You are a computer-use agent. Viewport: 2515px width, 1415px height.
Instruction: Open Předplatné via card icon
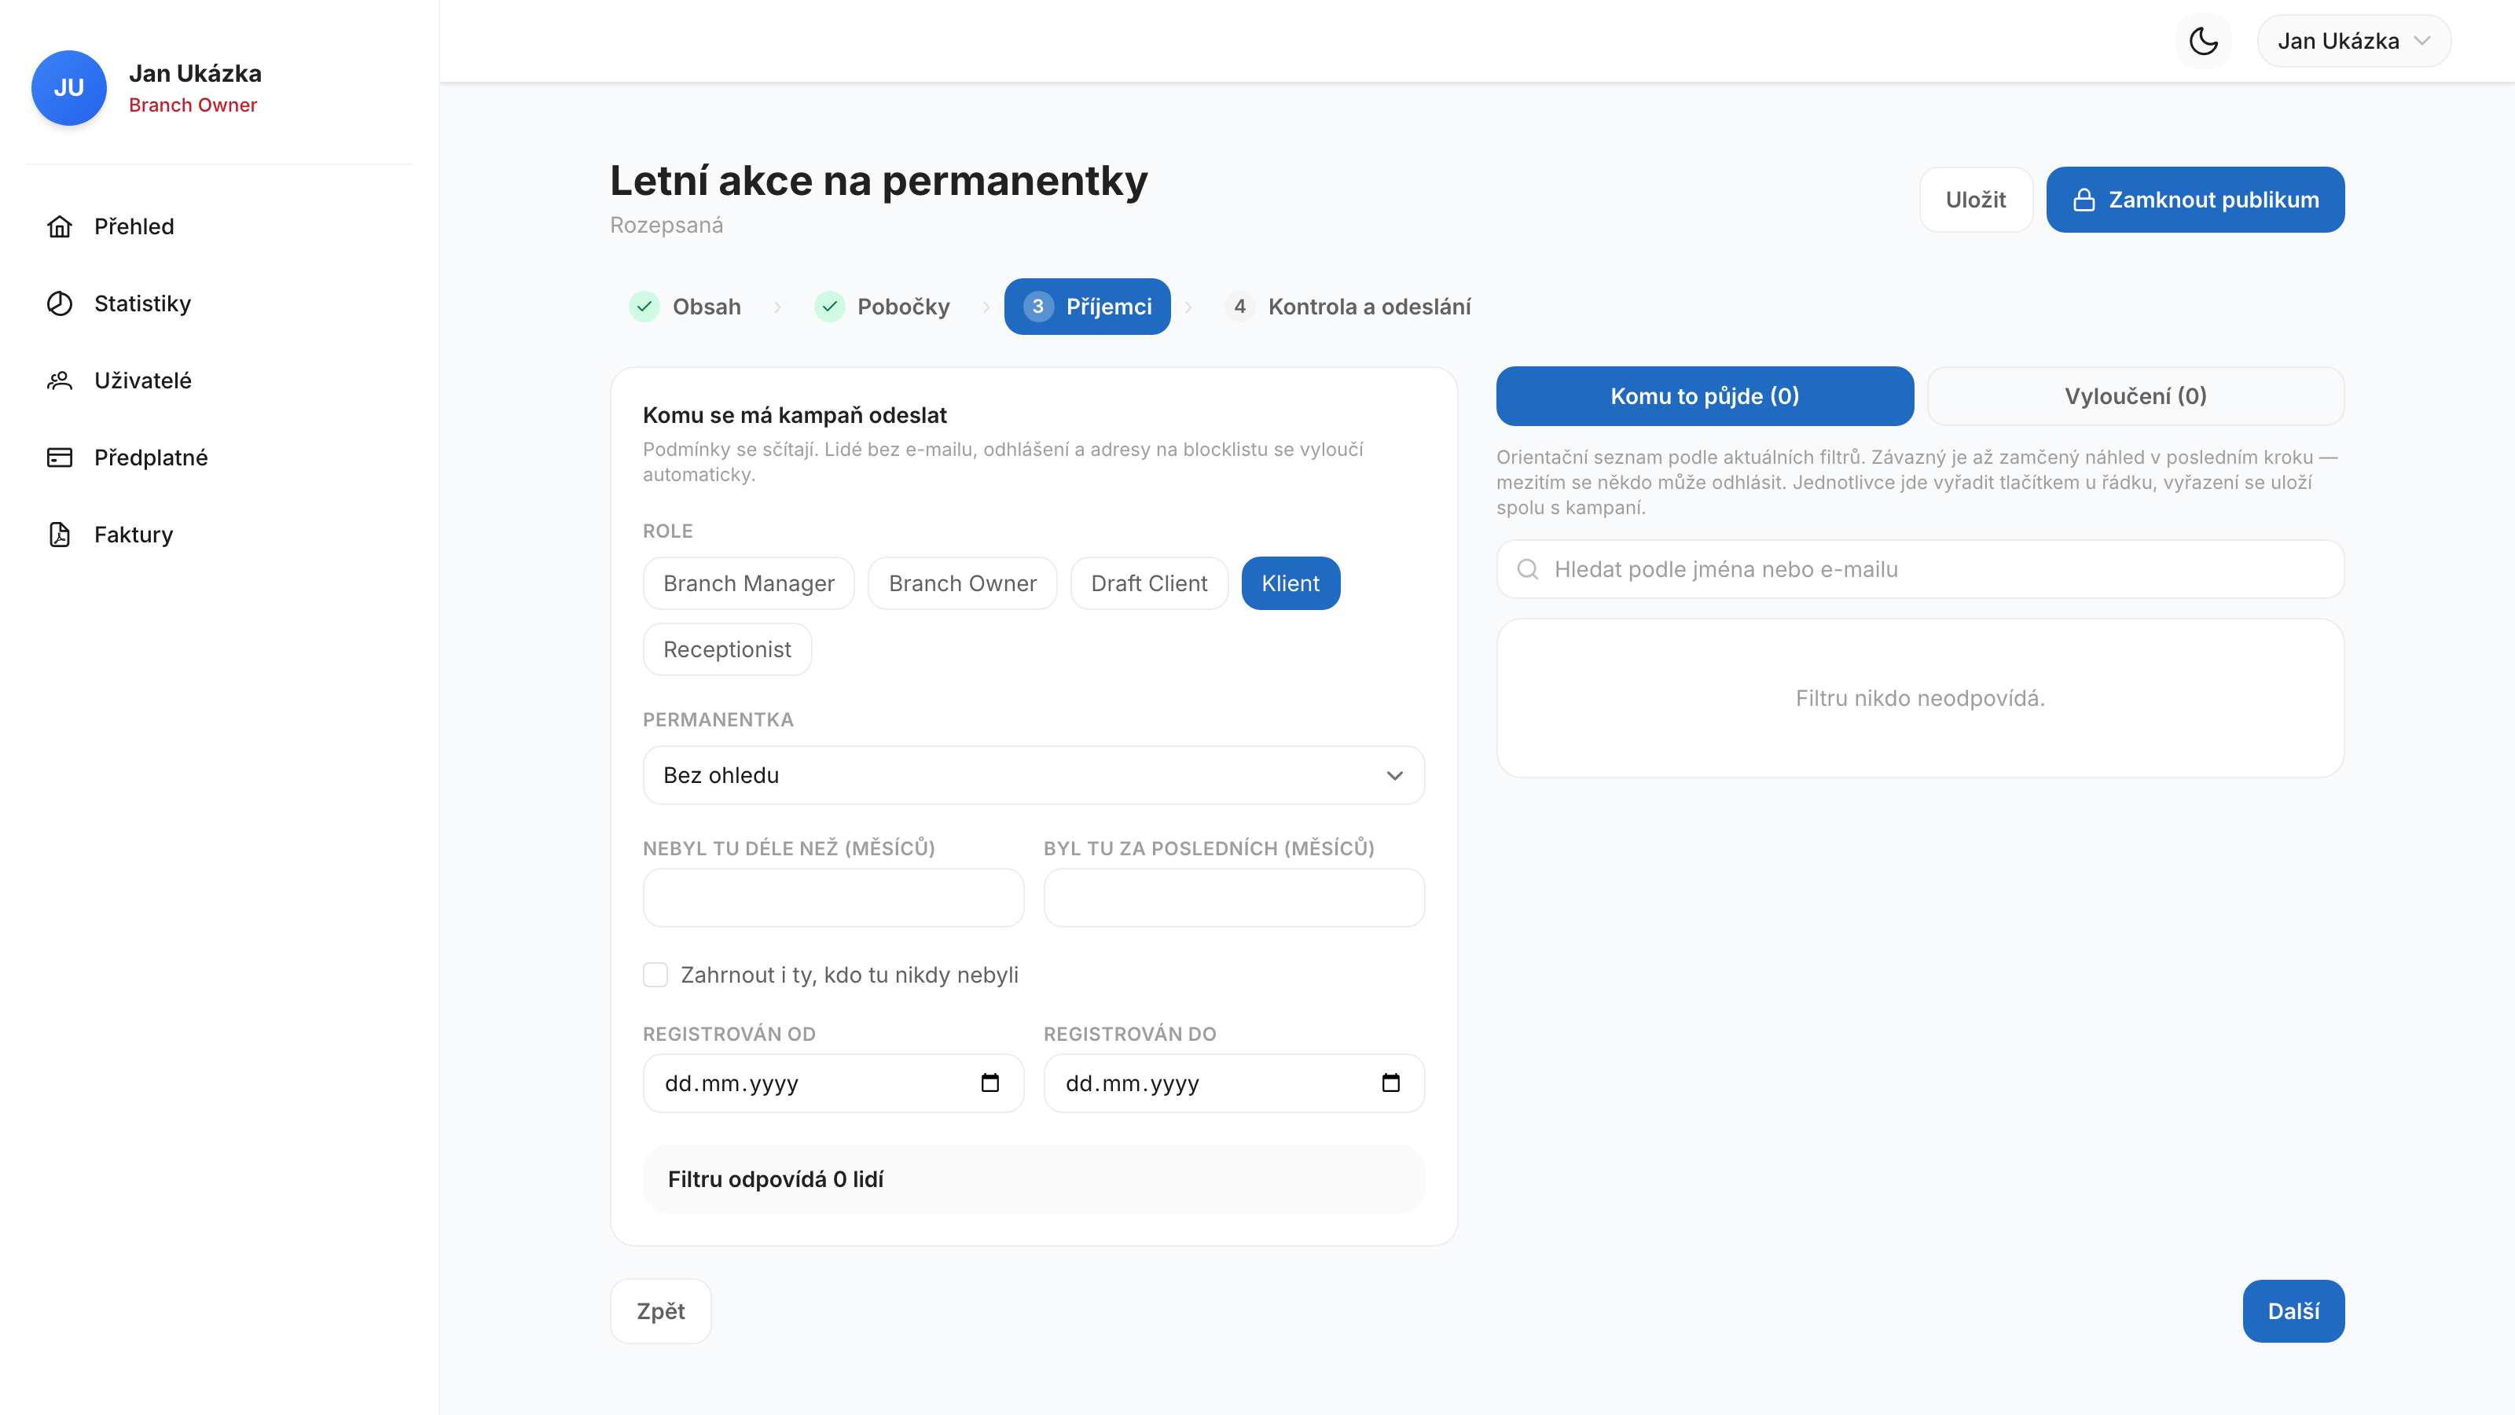pyautogui.click(x=60, y=458)
